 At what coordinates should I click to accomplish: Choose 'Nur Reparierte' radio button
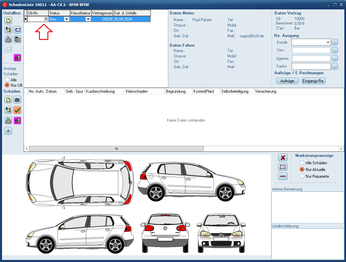click(x=302, y=176)
